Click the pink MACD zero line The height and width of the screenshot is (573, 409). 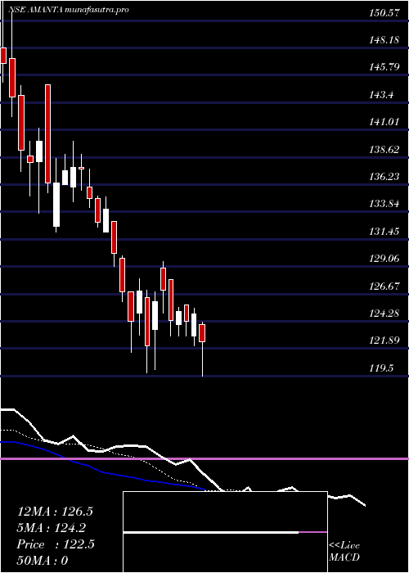click(x=204, y=458)
